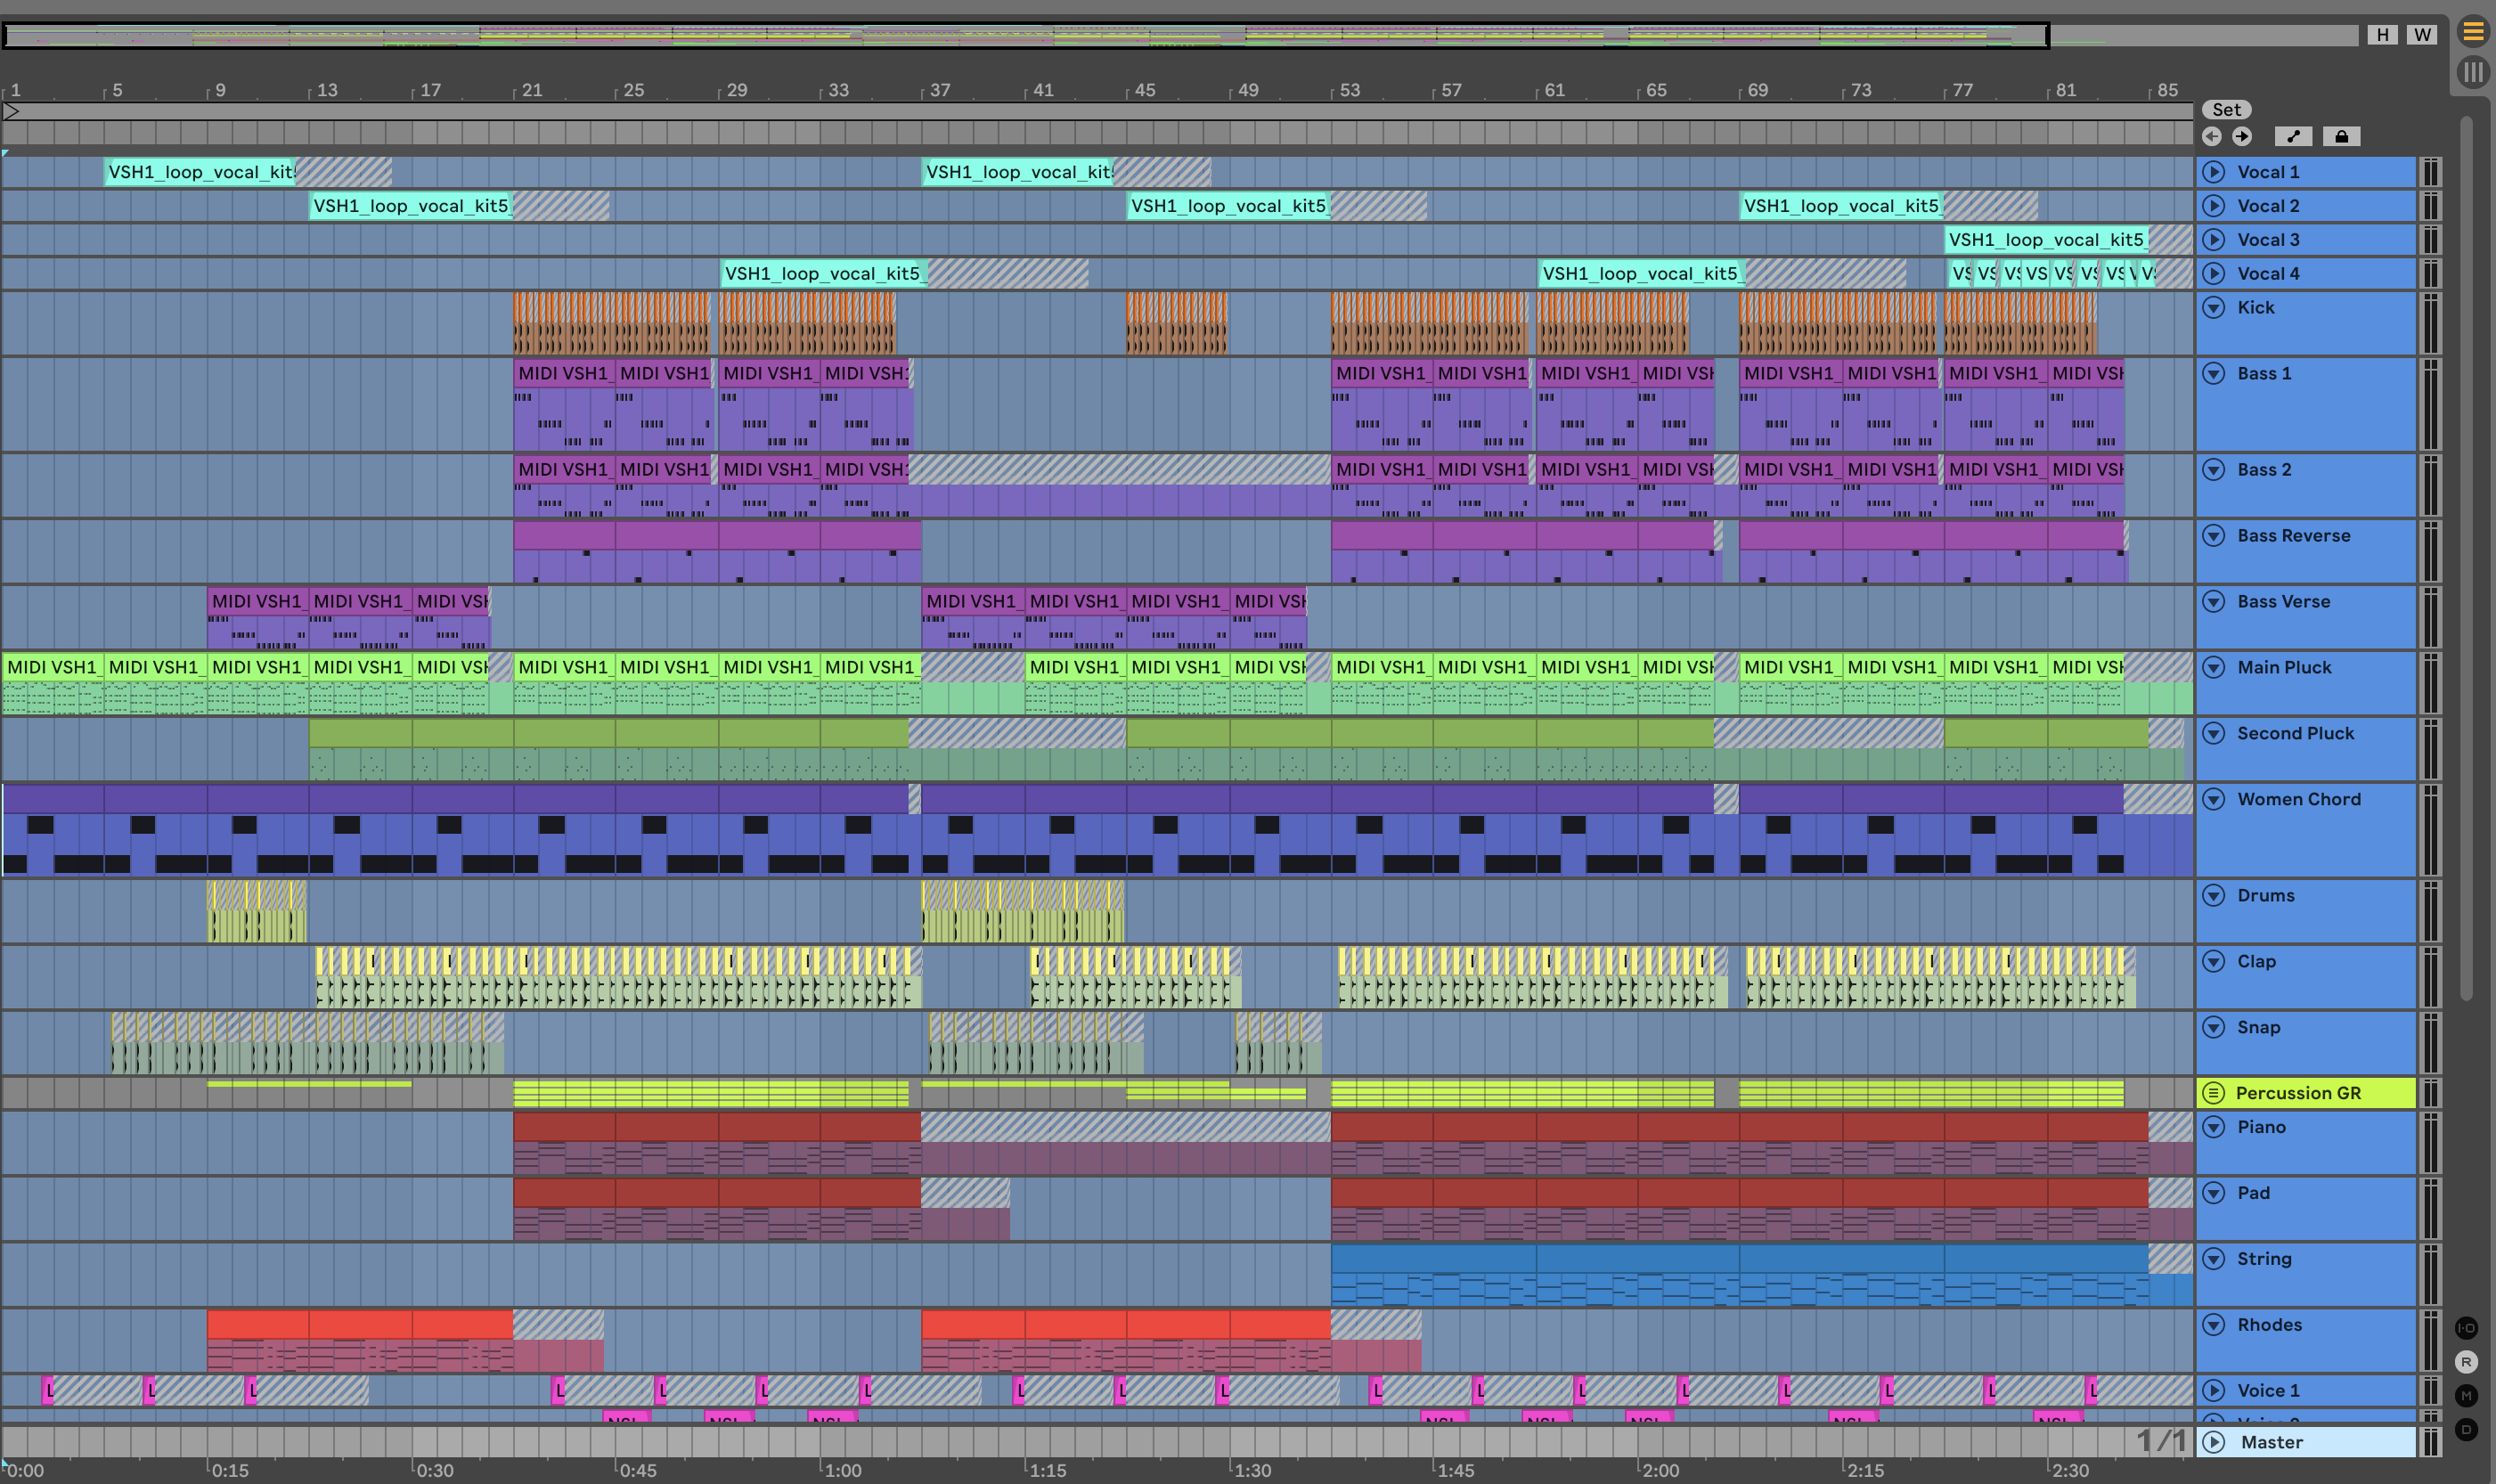Toggle the I-O section visibility button

[x=2466, y=1328]
